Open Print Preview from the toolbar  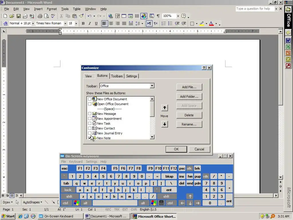click(x=47, y=16)
